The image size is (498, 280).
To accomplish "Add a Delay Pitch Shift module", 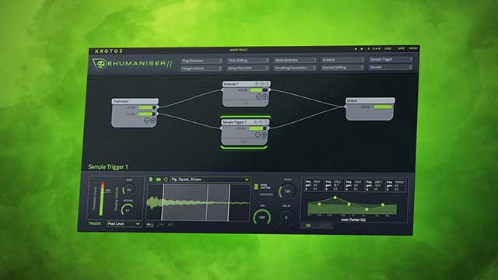I will coord(248,68).
